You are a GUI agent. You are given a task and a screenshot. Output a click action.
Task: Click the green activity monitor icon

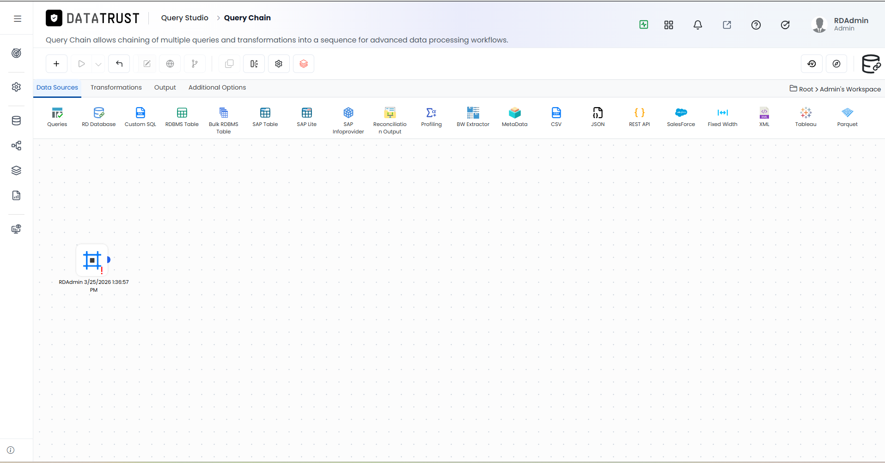coord(644,25)
